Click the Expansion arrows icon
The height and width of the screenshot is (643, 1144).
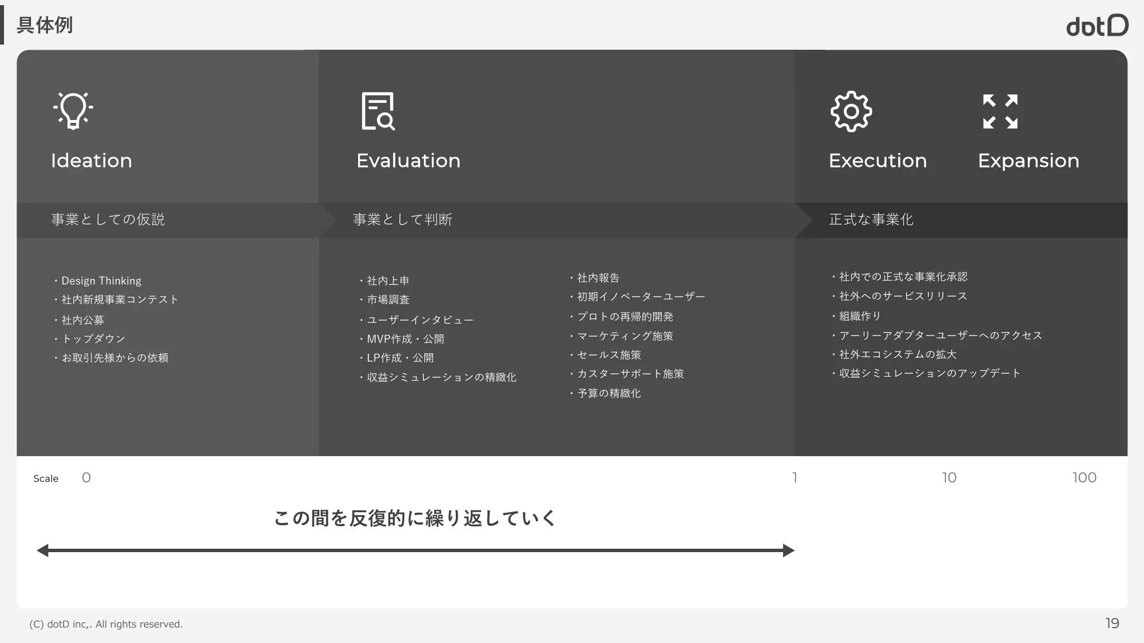[x=1000, y=111]
